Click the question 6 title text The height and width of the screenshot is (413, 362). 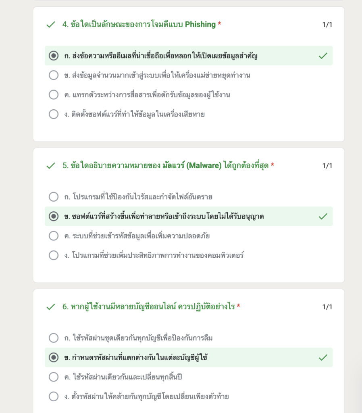click(148, 307)
